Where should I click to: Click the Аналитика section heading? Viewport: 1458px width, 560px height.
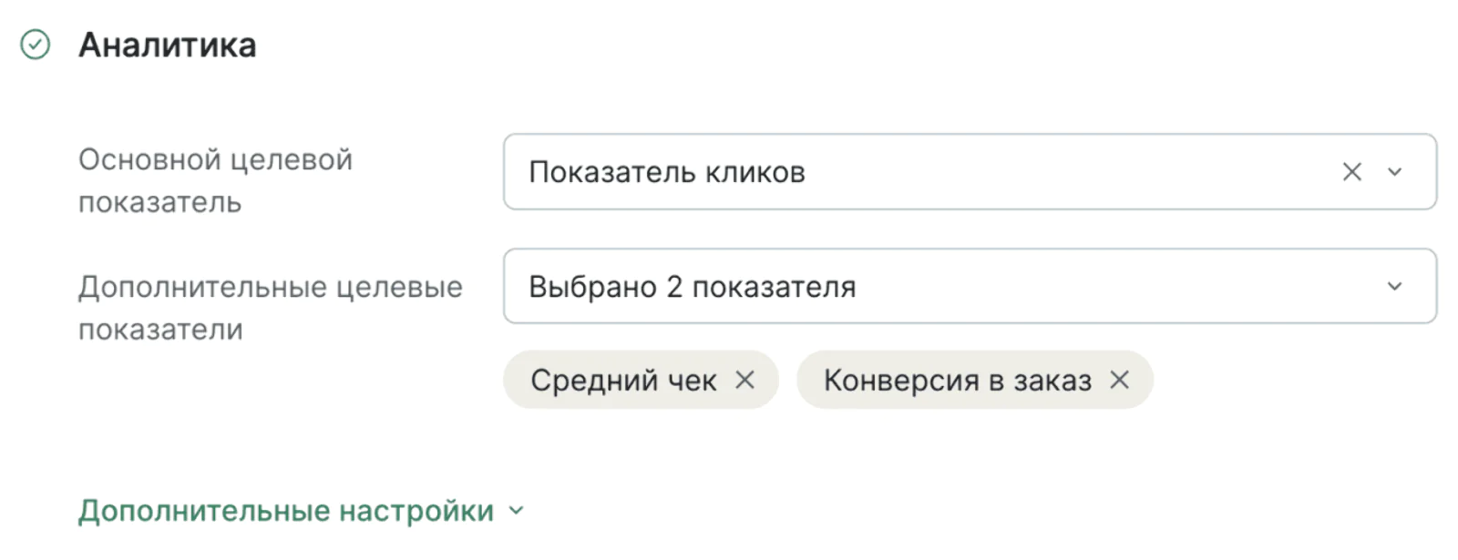(x=168, y=45)
